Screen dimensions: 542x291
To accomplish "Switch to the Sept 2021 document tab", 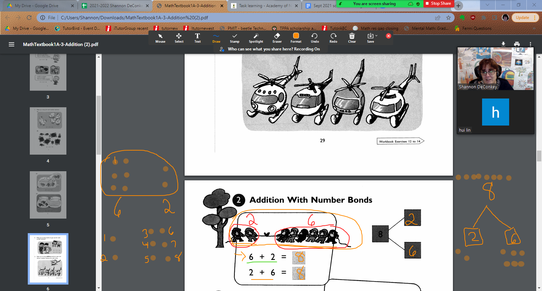I will [325, 6].
